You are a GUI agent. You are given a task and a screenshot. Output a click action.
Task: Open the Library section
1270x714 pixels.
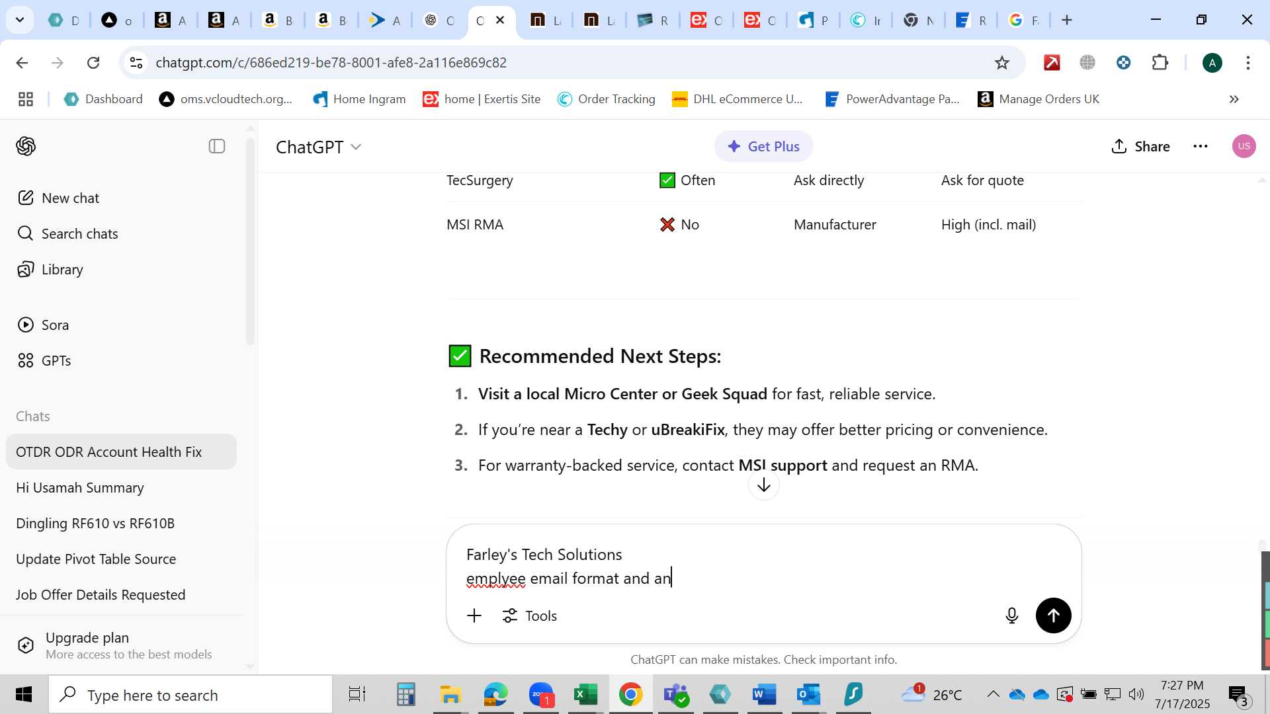(50, 269)
